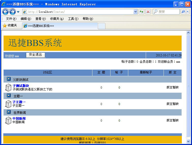
Task: Select the 迅捷BBS系统 browser tab
Action: [x=60, y=26]
